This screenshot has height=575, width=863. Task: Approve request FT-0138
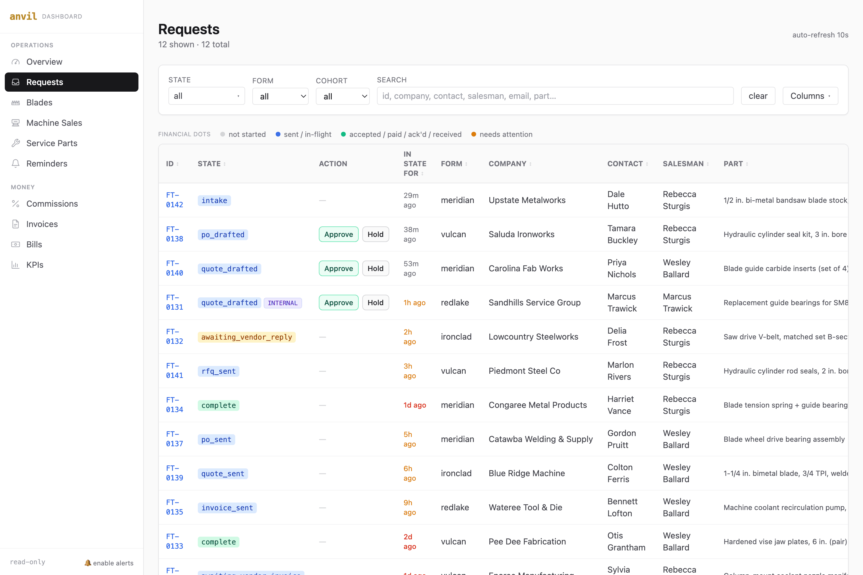click(x=339, y=234)
